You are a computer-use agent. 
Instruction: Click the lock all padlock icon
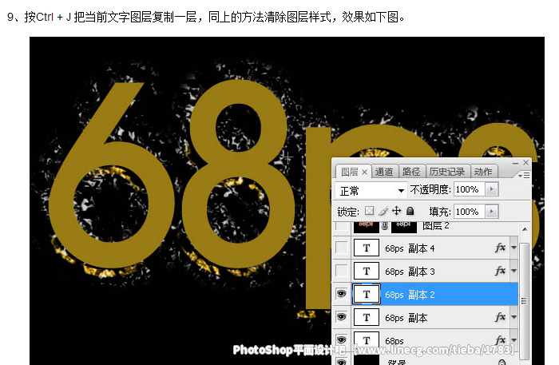(x=410, y=212)
